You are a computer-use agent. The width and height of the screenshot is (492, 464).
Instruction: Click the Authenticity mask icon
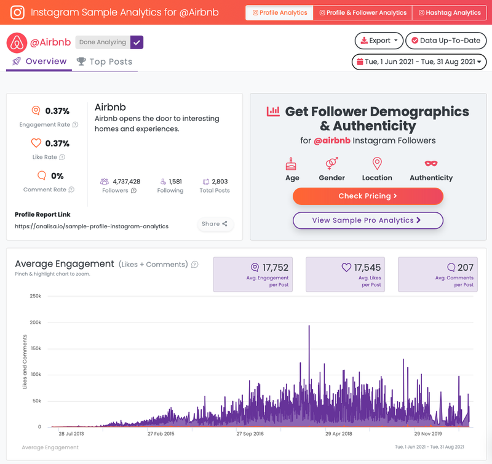pyautogui.click(x=431, y=163)
